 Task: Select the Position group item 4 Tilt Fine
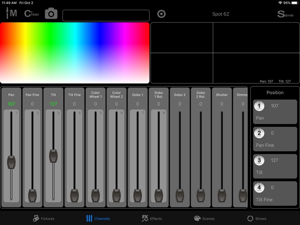point(275,193)
